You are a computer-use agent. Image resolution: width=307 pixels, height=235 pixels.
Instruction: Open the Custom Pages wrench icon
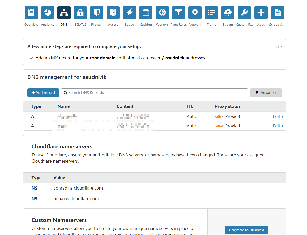(x=244, y=13)
